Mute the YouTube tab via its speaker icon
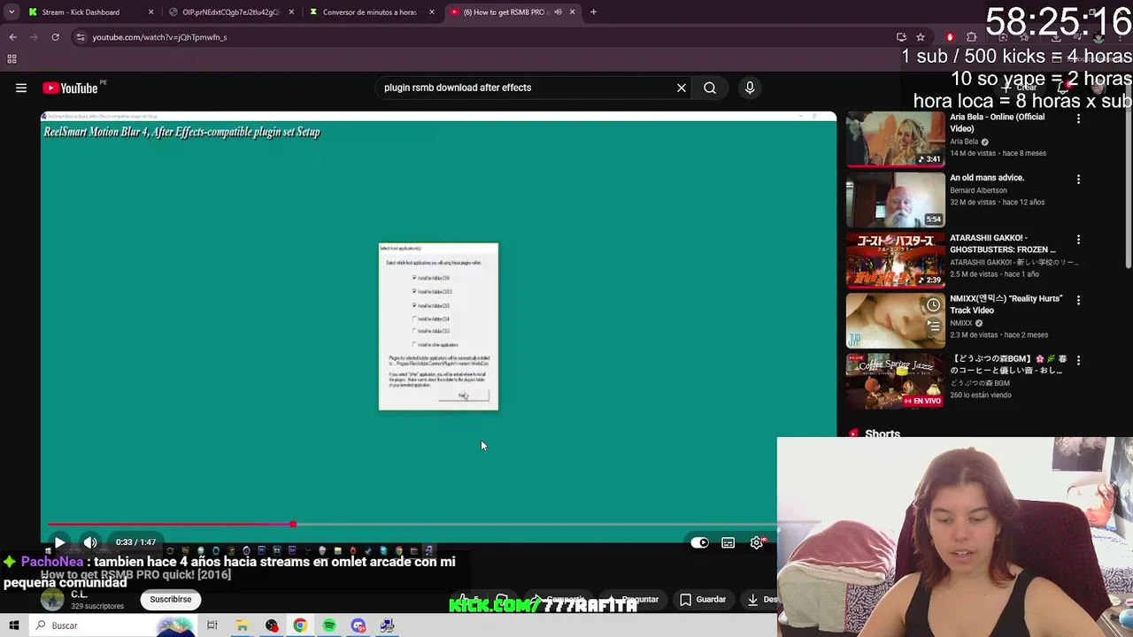The width and height of the screenshot is (1133, 637). click(558, 12)
